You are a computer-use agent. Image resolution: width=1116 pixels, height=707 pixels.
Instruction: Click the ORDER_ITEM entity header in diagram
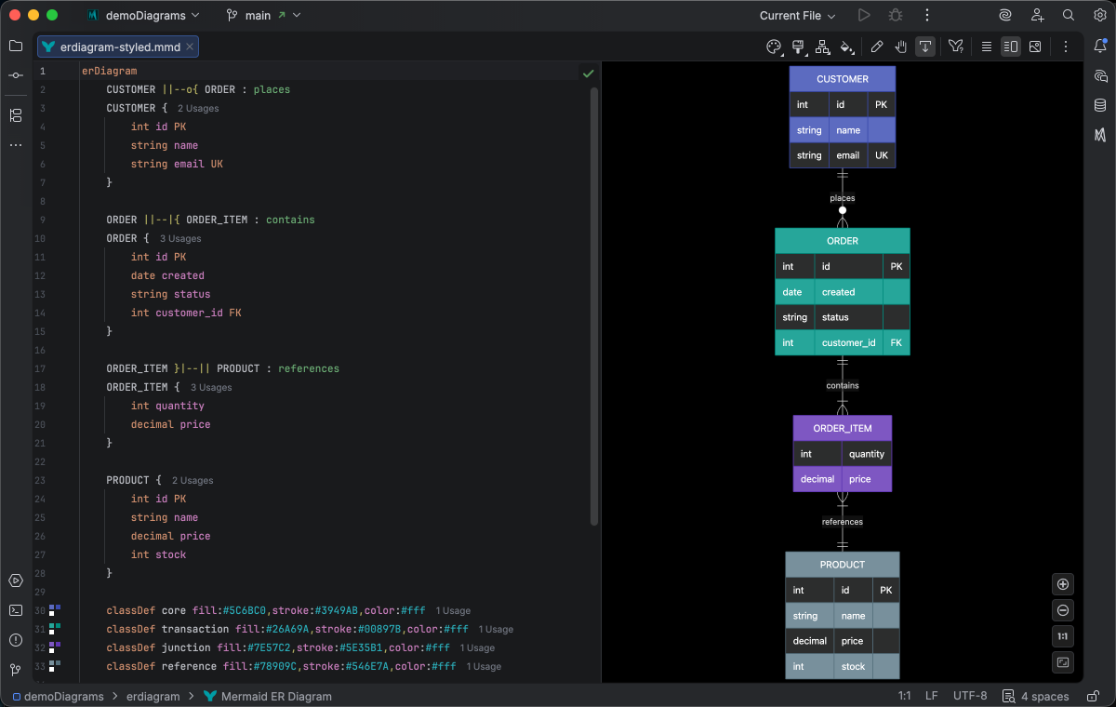(x=843, y=428)
